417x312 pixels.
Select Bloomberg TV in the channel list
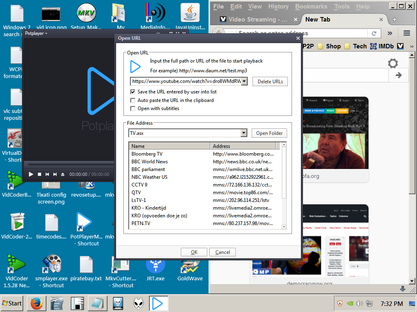coord(147,154)
